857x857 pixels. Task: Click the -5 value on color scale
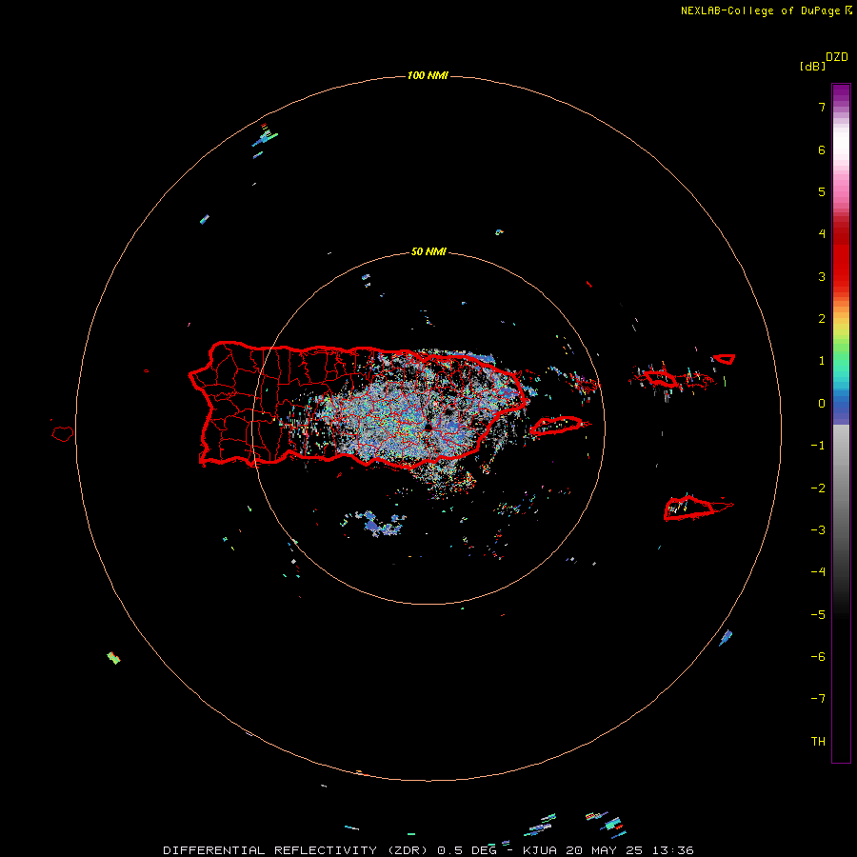(818, 615)
